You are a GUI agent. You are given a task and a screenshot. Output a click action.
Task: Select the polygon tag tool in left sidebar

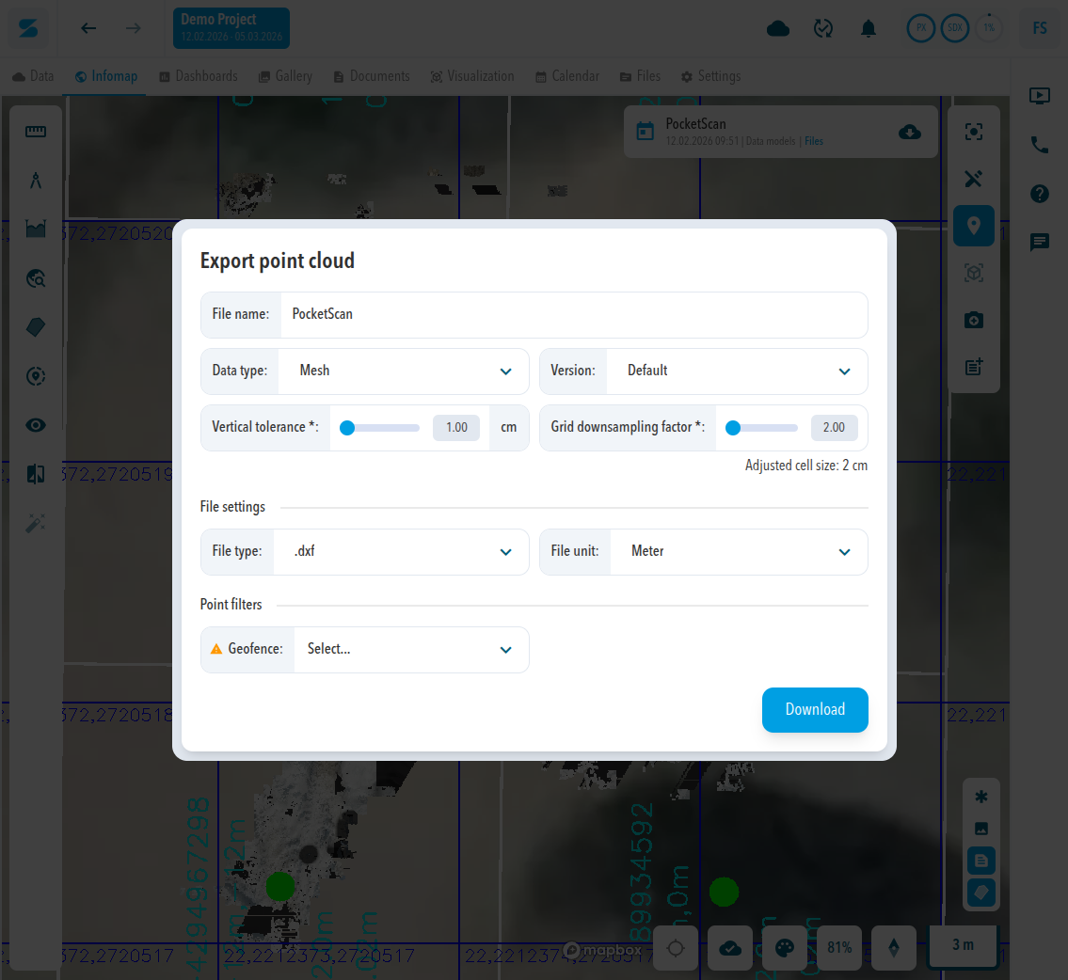coord(36,327)
